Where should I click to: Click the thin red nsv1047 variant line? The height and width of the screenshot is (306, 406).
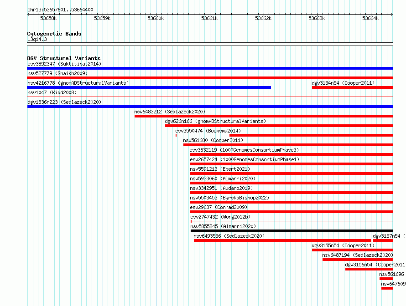pyautogui.click(x=210, y=97)
